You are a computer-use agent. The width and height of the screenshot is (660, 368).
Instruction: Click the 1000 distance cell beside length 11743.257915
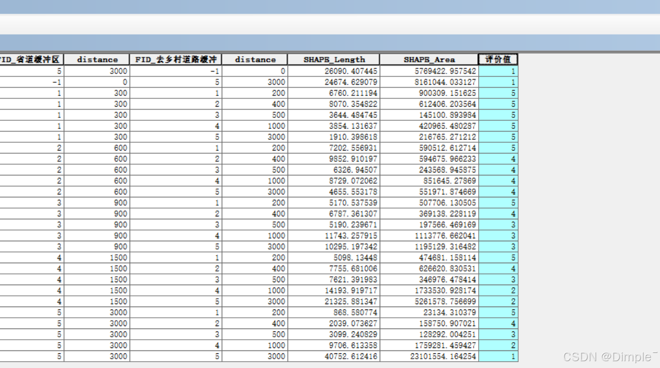255,235
